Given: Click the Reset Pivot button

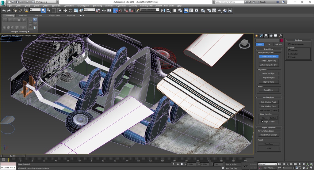Looking at the screenshot, I should coord(269,90).
